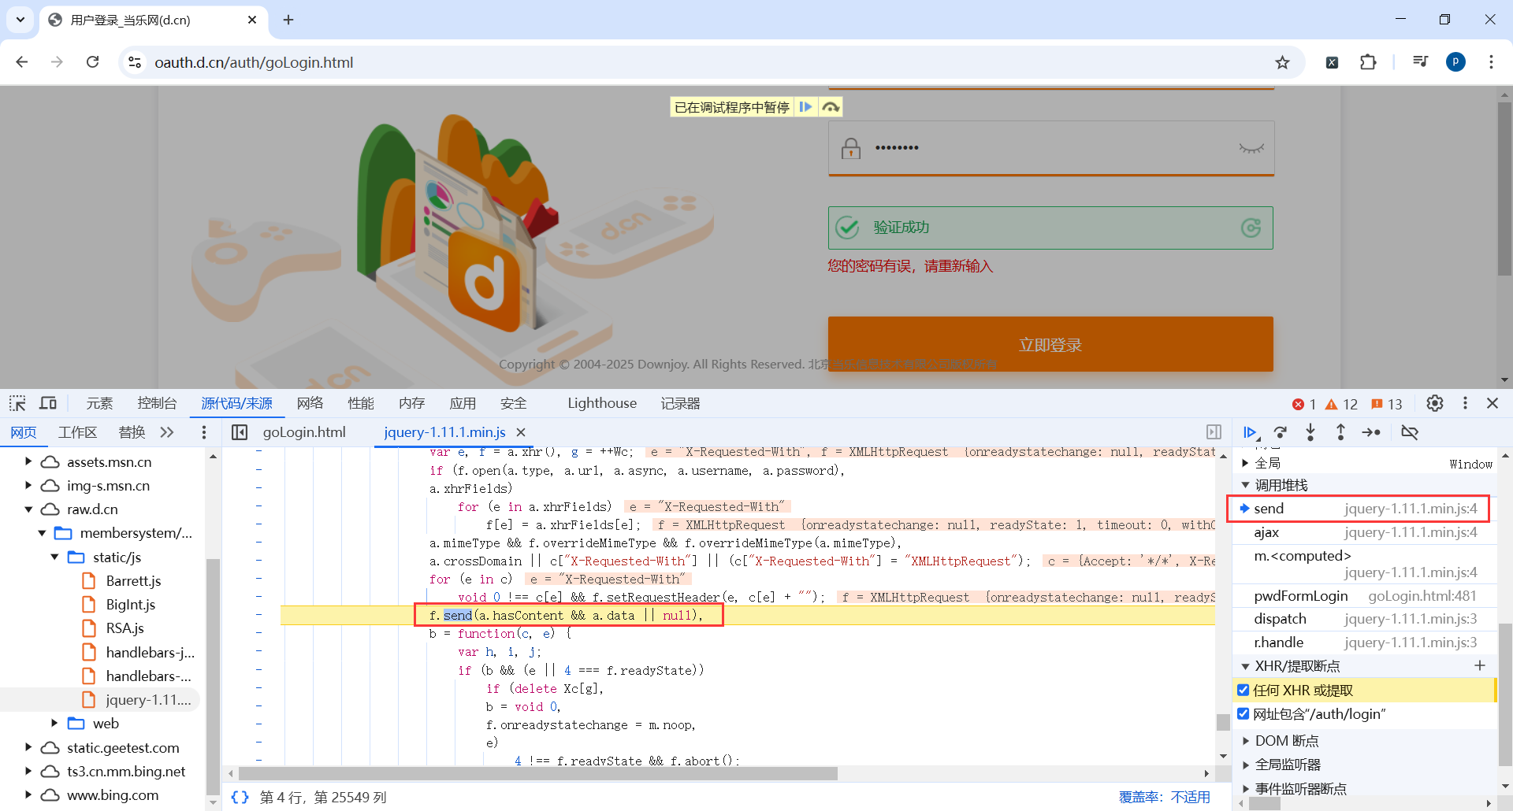1513x811 pixels.
Task: Go back to the previous page
Action: click(22, 62)
